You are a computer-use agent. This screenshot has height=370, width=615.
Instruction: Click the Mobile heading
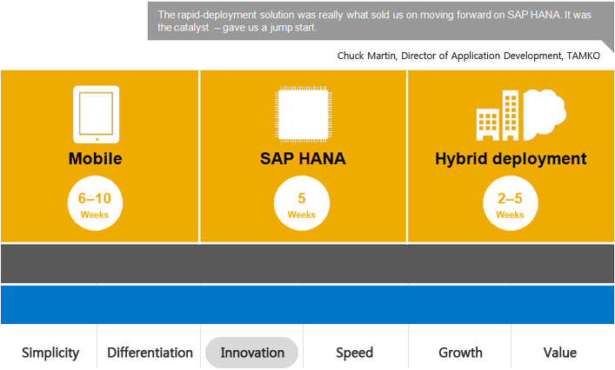96,159
